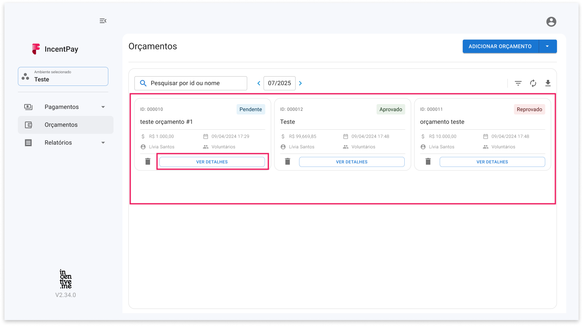The height and width of the screenshot is (326, 583).
Task: View details of teste orçamento #1
Action: [212, 162]
